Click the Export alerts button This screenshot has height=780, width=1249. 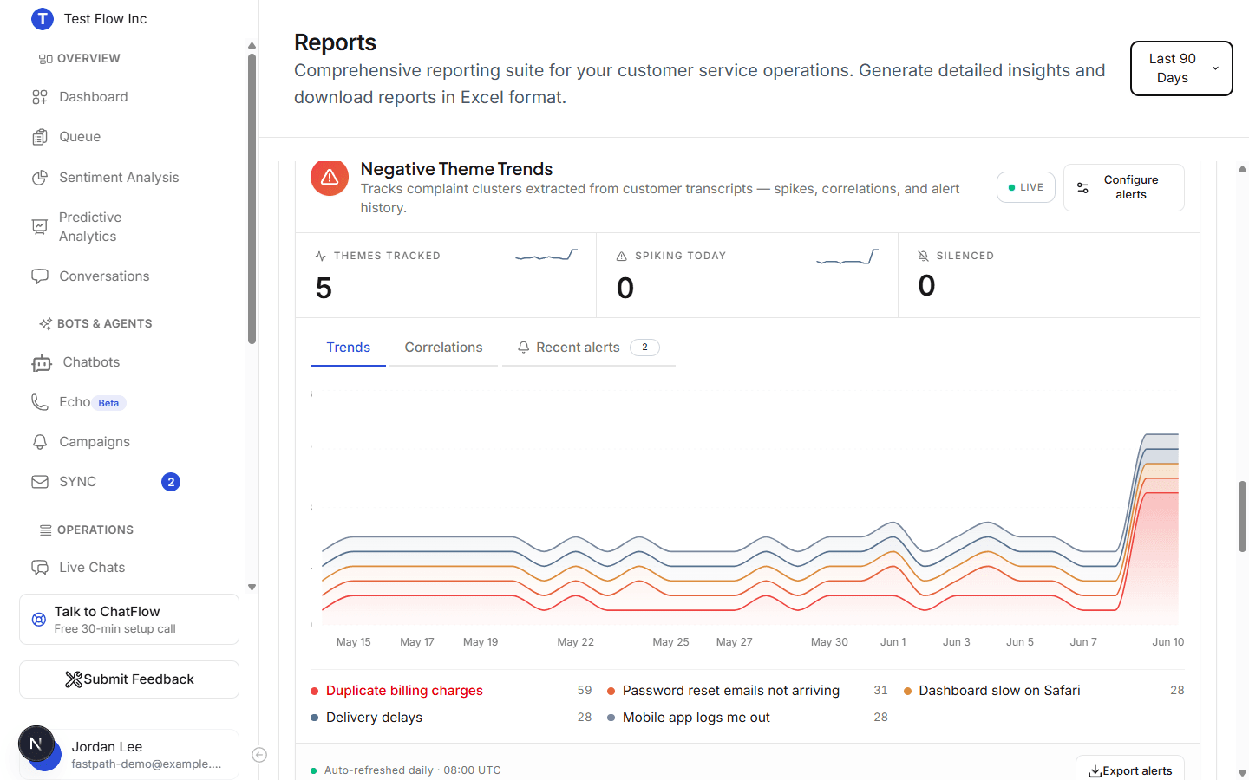pos(1130,770)
